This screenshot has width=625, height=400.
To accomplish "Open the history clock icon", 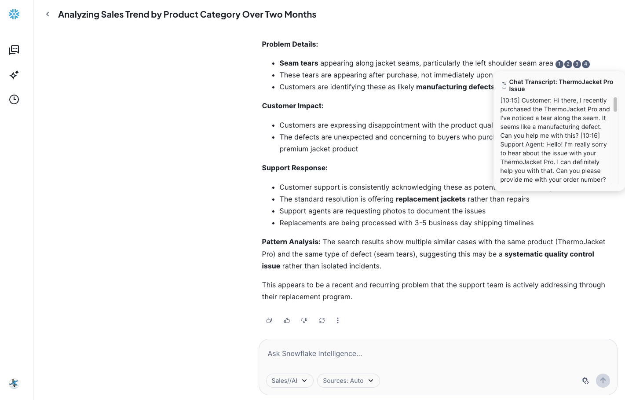I will (x=14, y=99).
